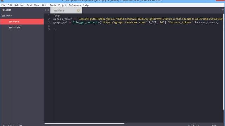Click the graph_api variable on line 3
The height and width of the screenshot is (126, 225).
coord(60,22)
